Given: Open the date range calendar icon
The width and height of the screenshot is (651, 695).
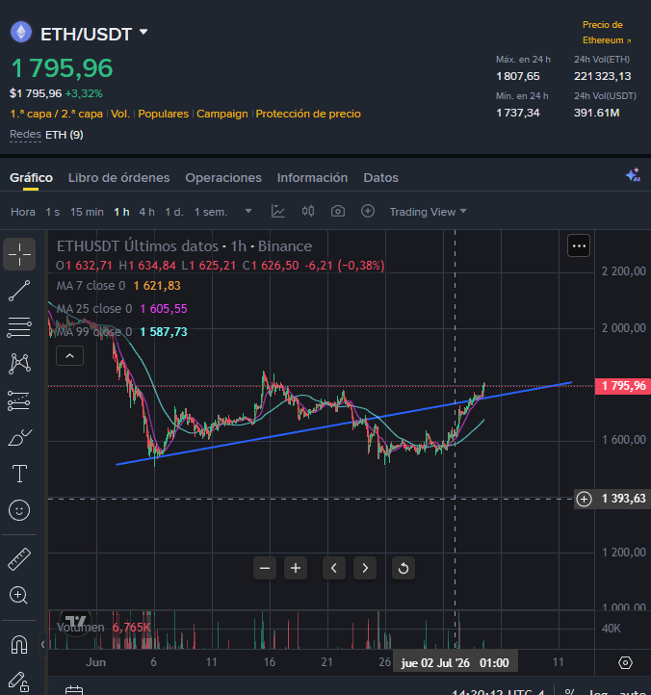Looking at the screenshot, I should click(74, 690).
